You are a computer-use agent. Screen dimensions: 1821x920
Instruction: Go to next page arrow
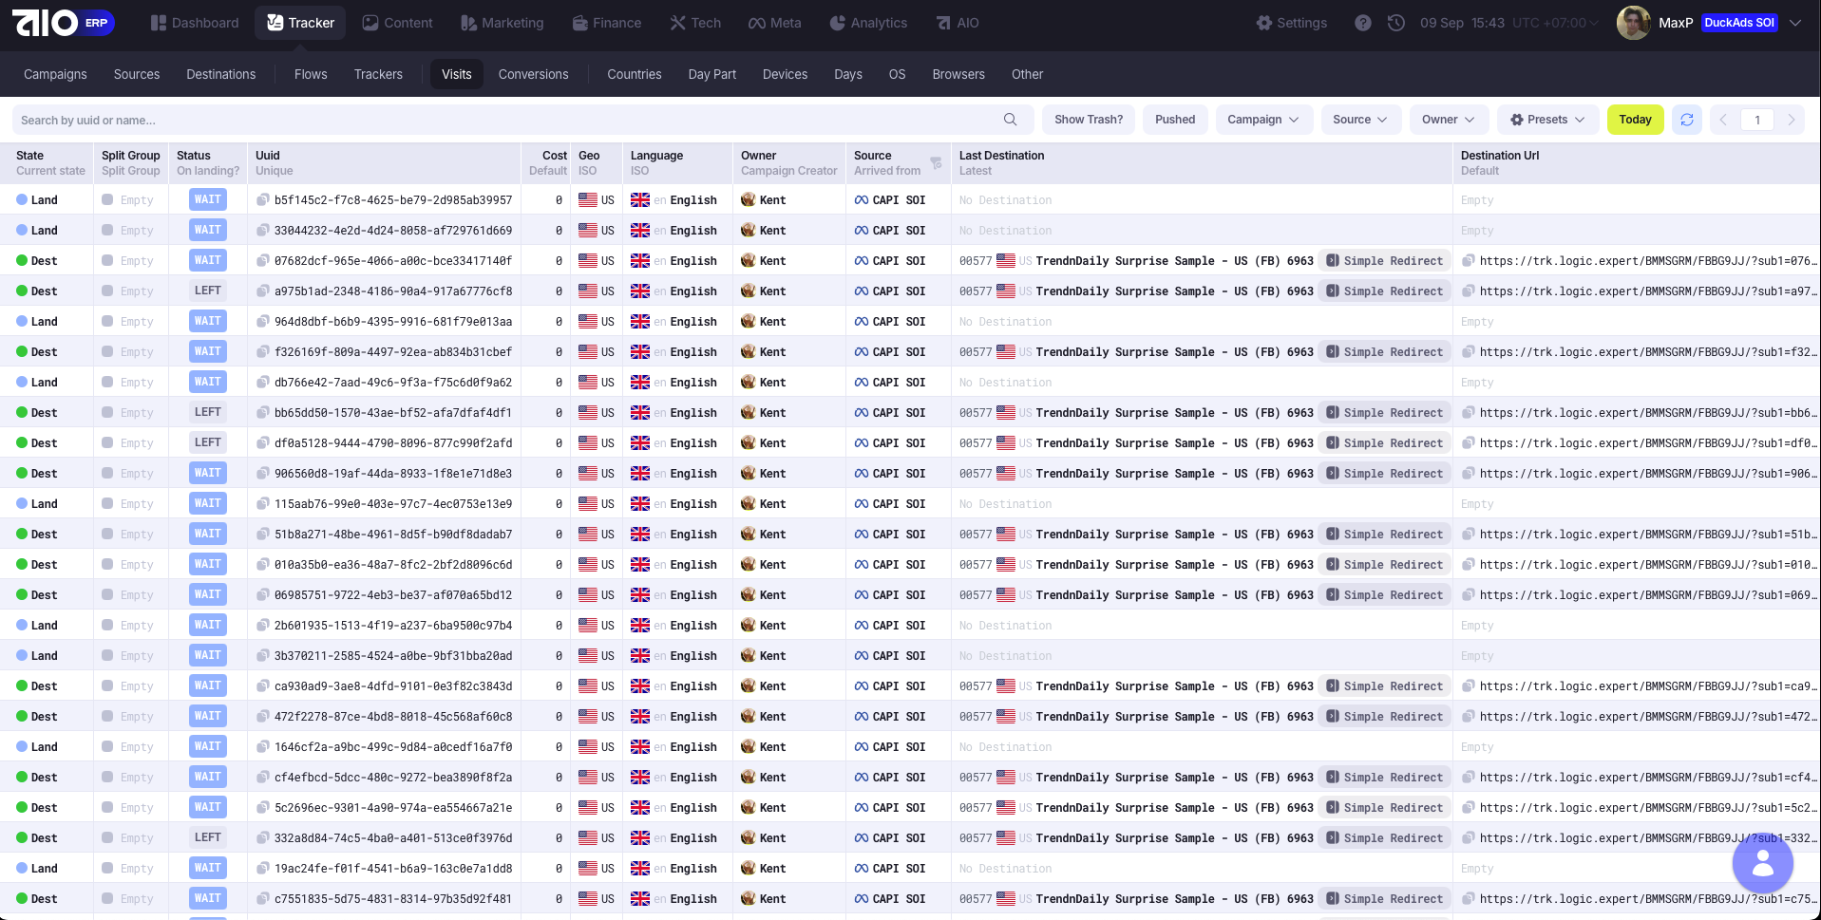[x=1792, y=120]
